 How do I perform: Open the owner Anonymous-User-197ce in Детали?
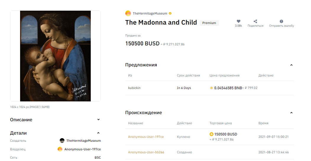click(x=82, y=149)
